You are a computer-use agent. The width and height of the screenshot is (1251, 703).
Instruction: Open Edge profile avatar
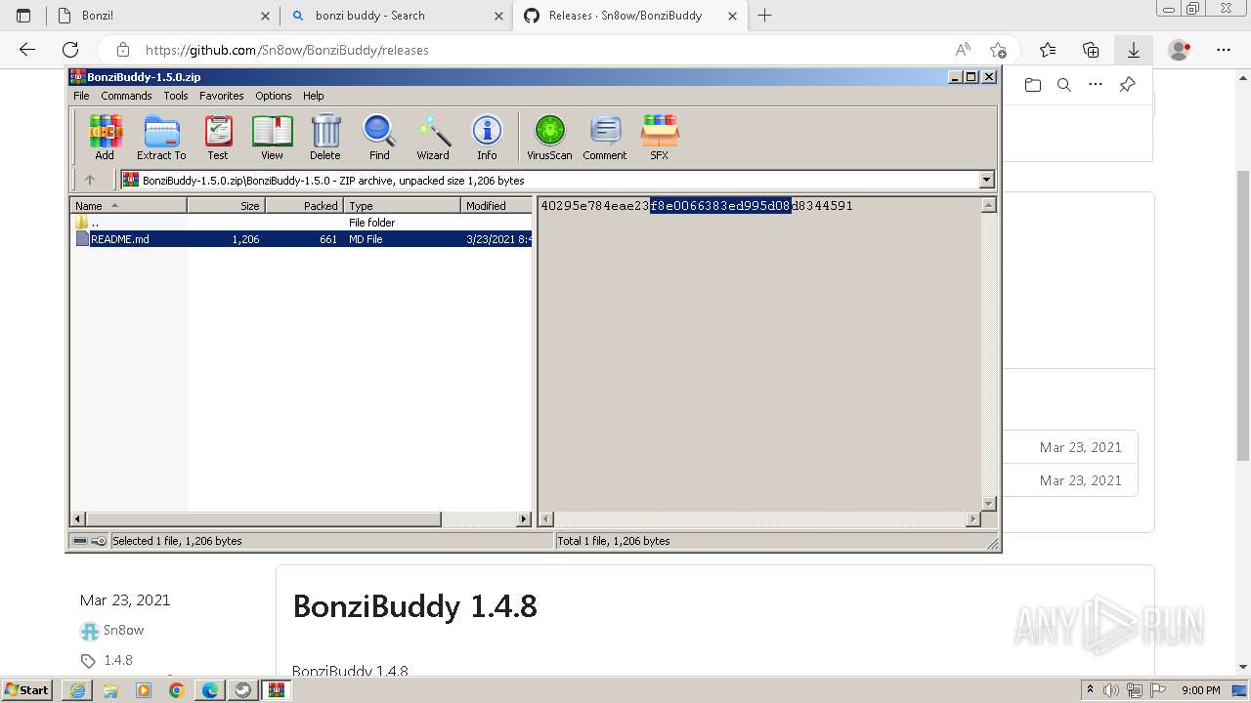(x=1180, y=50)
